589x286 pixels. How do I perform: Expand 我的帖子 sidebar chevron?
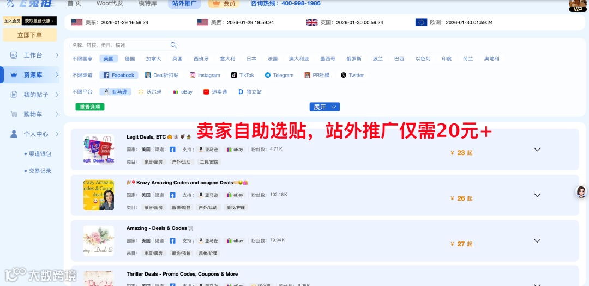tap(57, 95)
